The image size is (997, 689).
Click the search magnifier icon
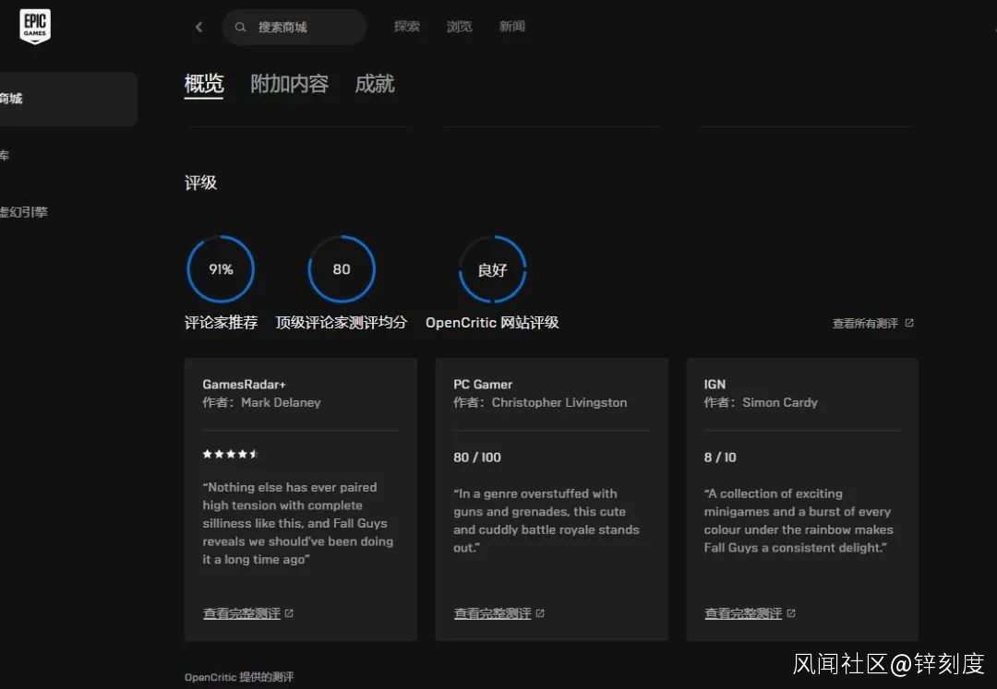pyautogui.click(x=240, y=27)
